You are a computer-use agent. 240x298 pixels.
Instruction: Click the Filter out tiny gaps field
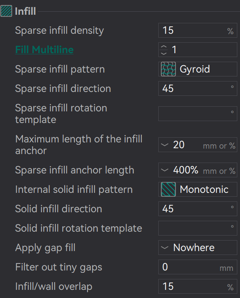coord(188,267)
